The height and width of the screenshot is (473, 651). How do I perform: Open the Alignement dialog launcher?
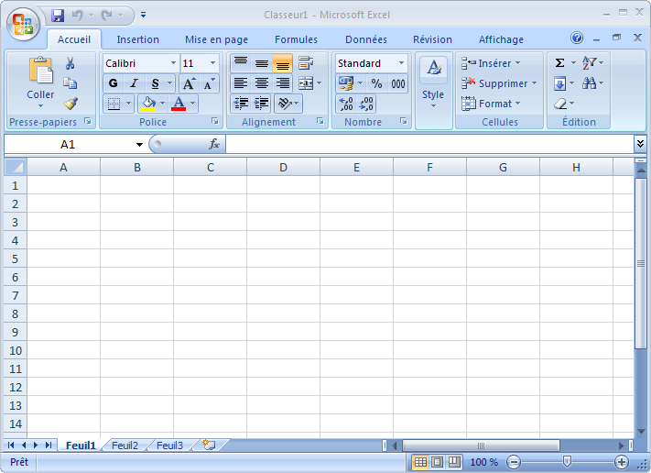coord(320,121)
